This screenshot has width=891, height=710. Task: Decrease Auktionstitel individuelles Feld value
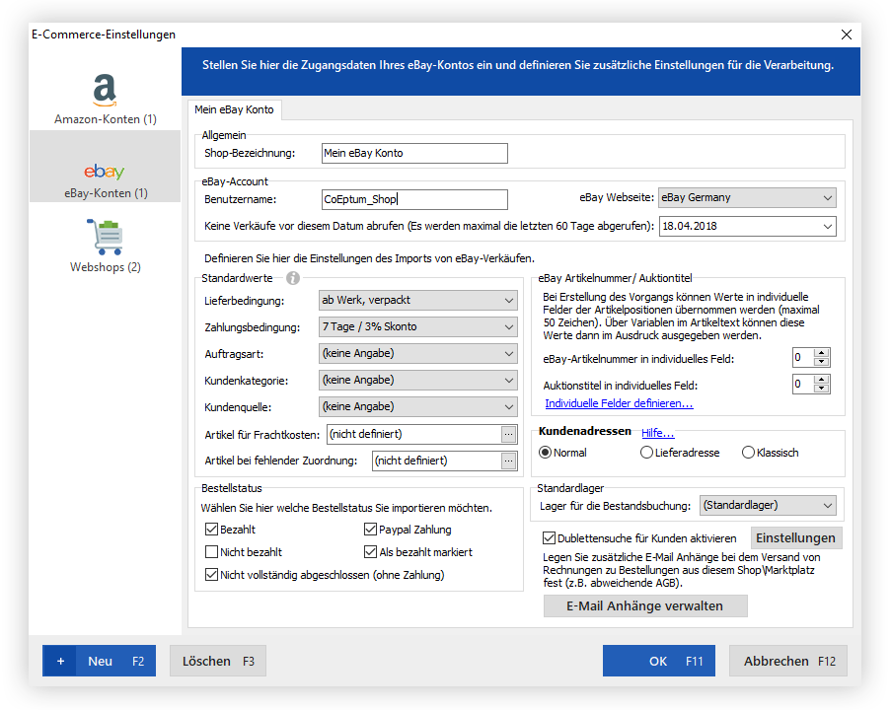(822, 390)
